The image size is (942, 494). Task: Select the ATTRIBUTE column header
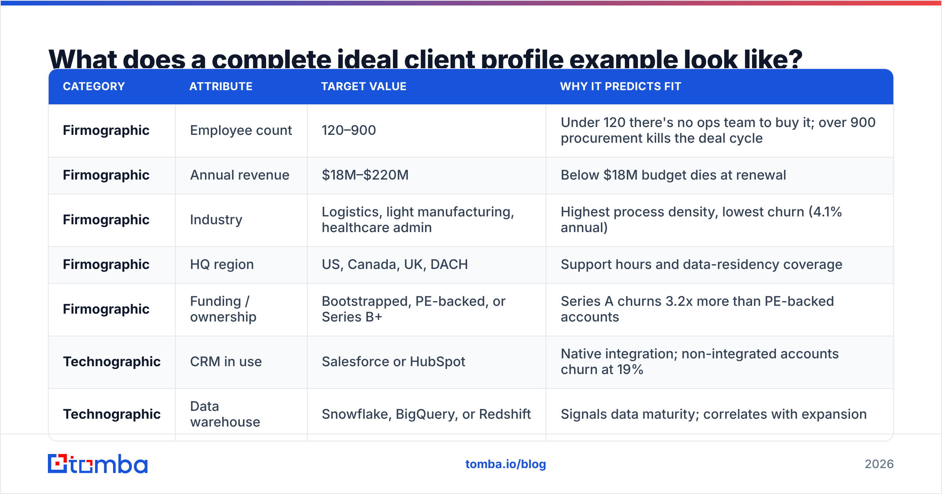point(221,86)
